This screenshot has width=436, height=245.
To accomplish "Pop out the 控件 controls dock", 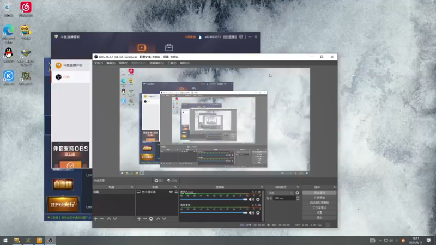I will tap(335, 187).
